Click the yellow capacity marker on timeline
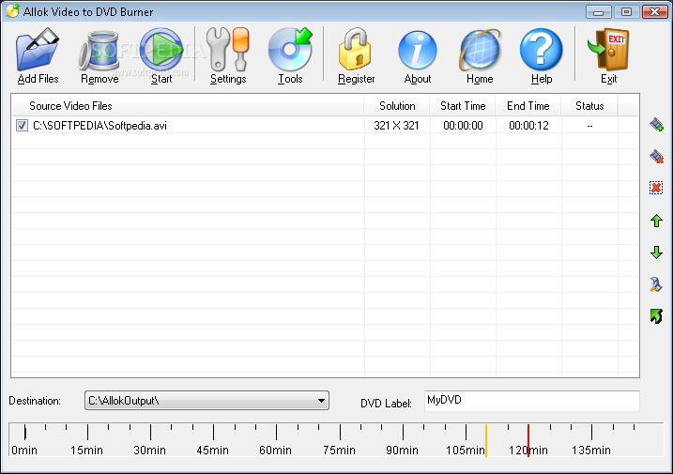Screen dimensions: 673x474 (x=486, y=440)
